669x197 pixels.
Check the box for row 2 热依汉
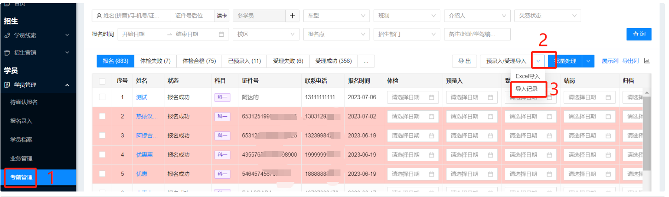[102, 116]
